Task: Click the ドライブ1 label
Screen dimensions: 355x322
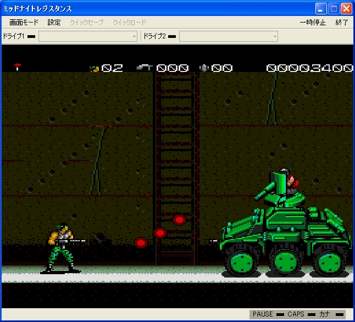Action: pos(14,36)
